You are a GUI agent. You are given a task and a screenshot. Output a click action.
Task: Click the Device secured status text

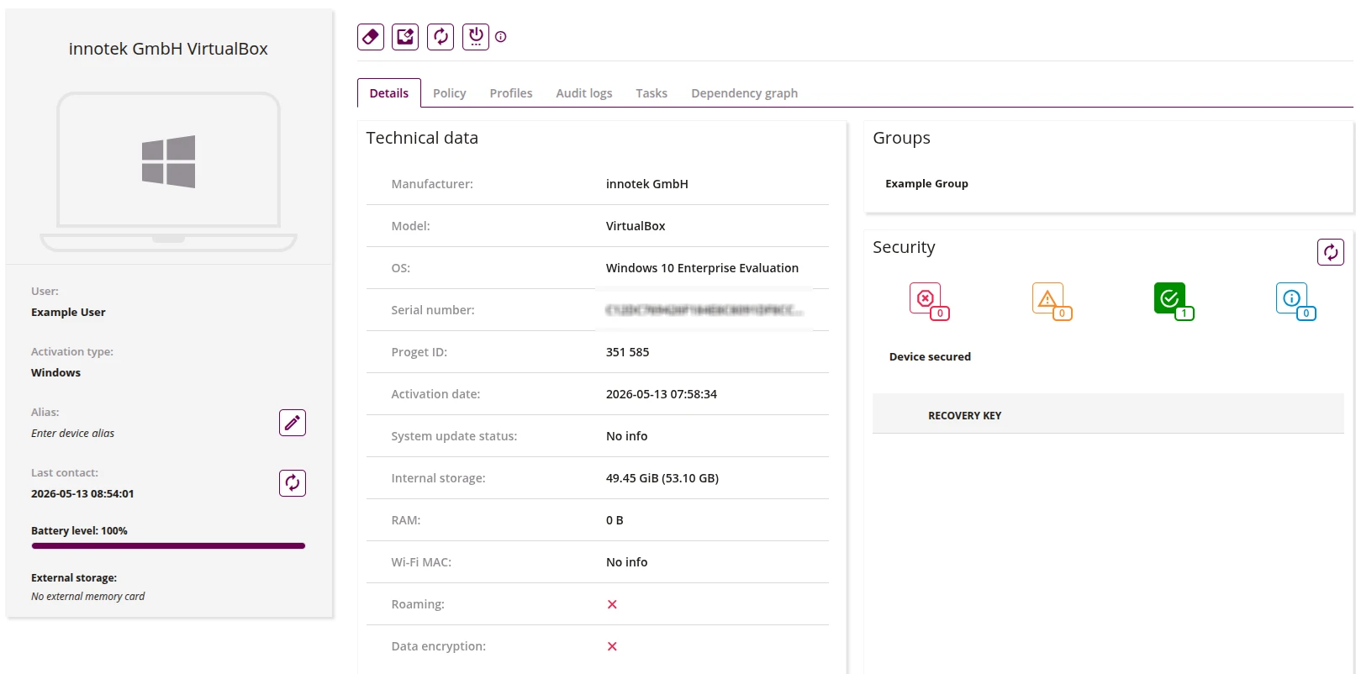(930, 356)
